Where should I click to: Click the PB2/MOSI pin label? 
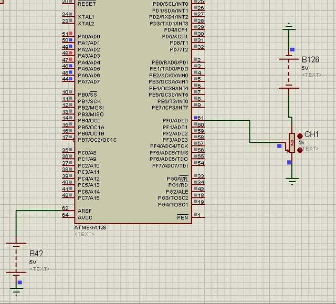tap(91, 108)
